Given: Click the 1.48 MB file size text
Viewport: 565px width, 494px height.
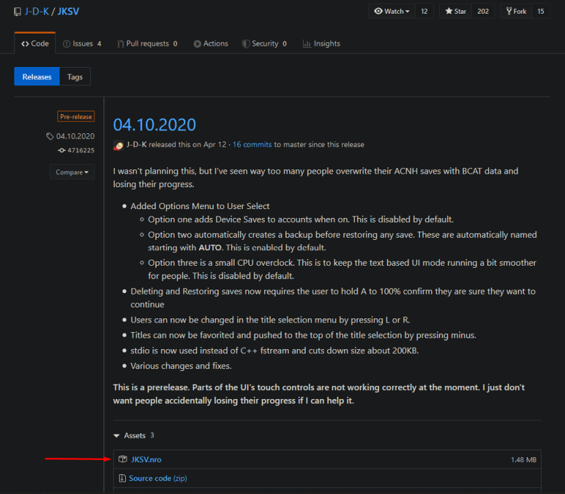Looking at the screenshot, I should [x=523, y=460].
